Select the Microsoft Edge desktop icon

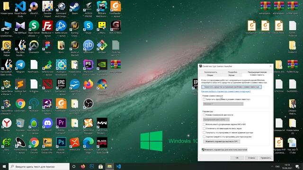(x=89, y=145)
